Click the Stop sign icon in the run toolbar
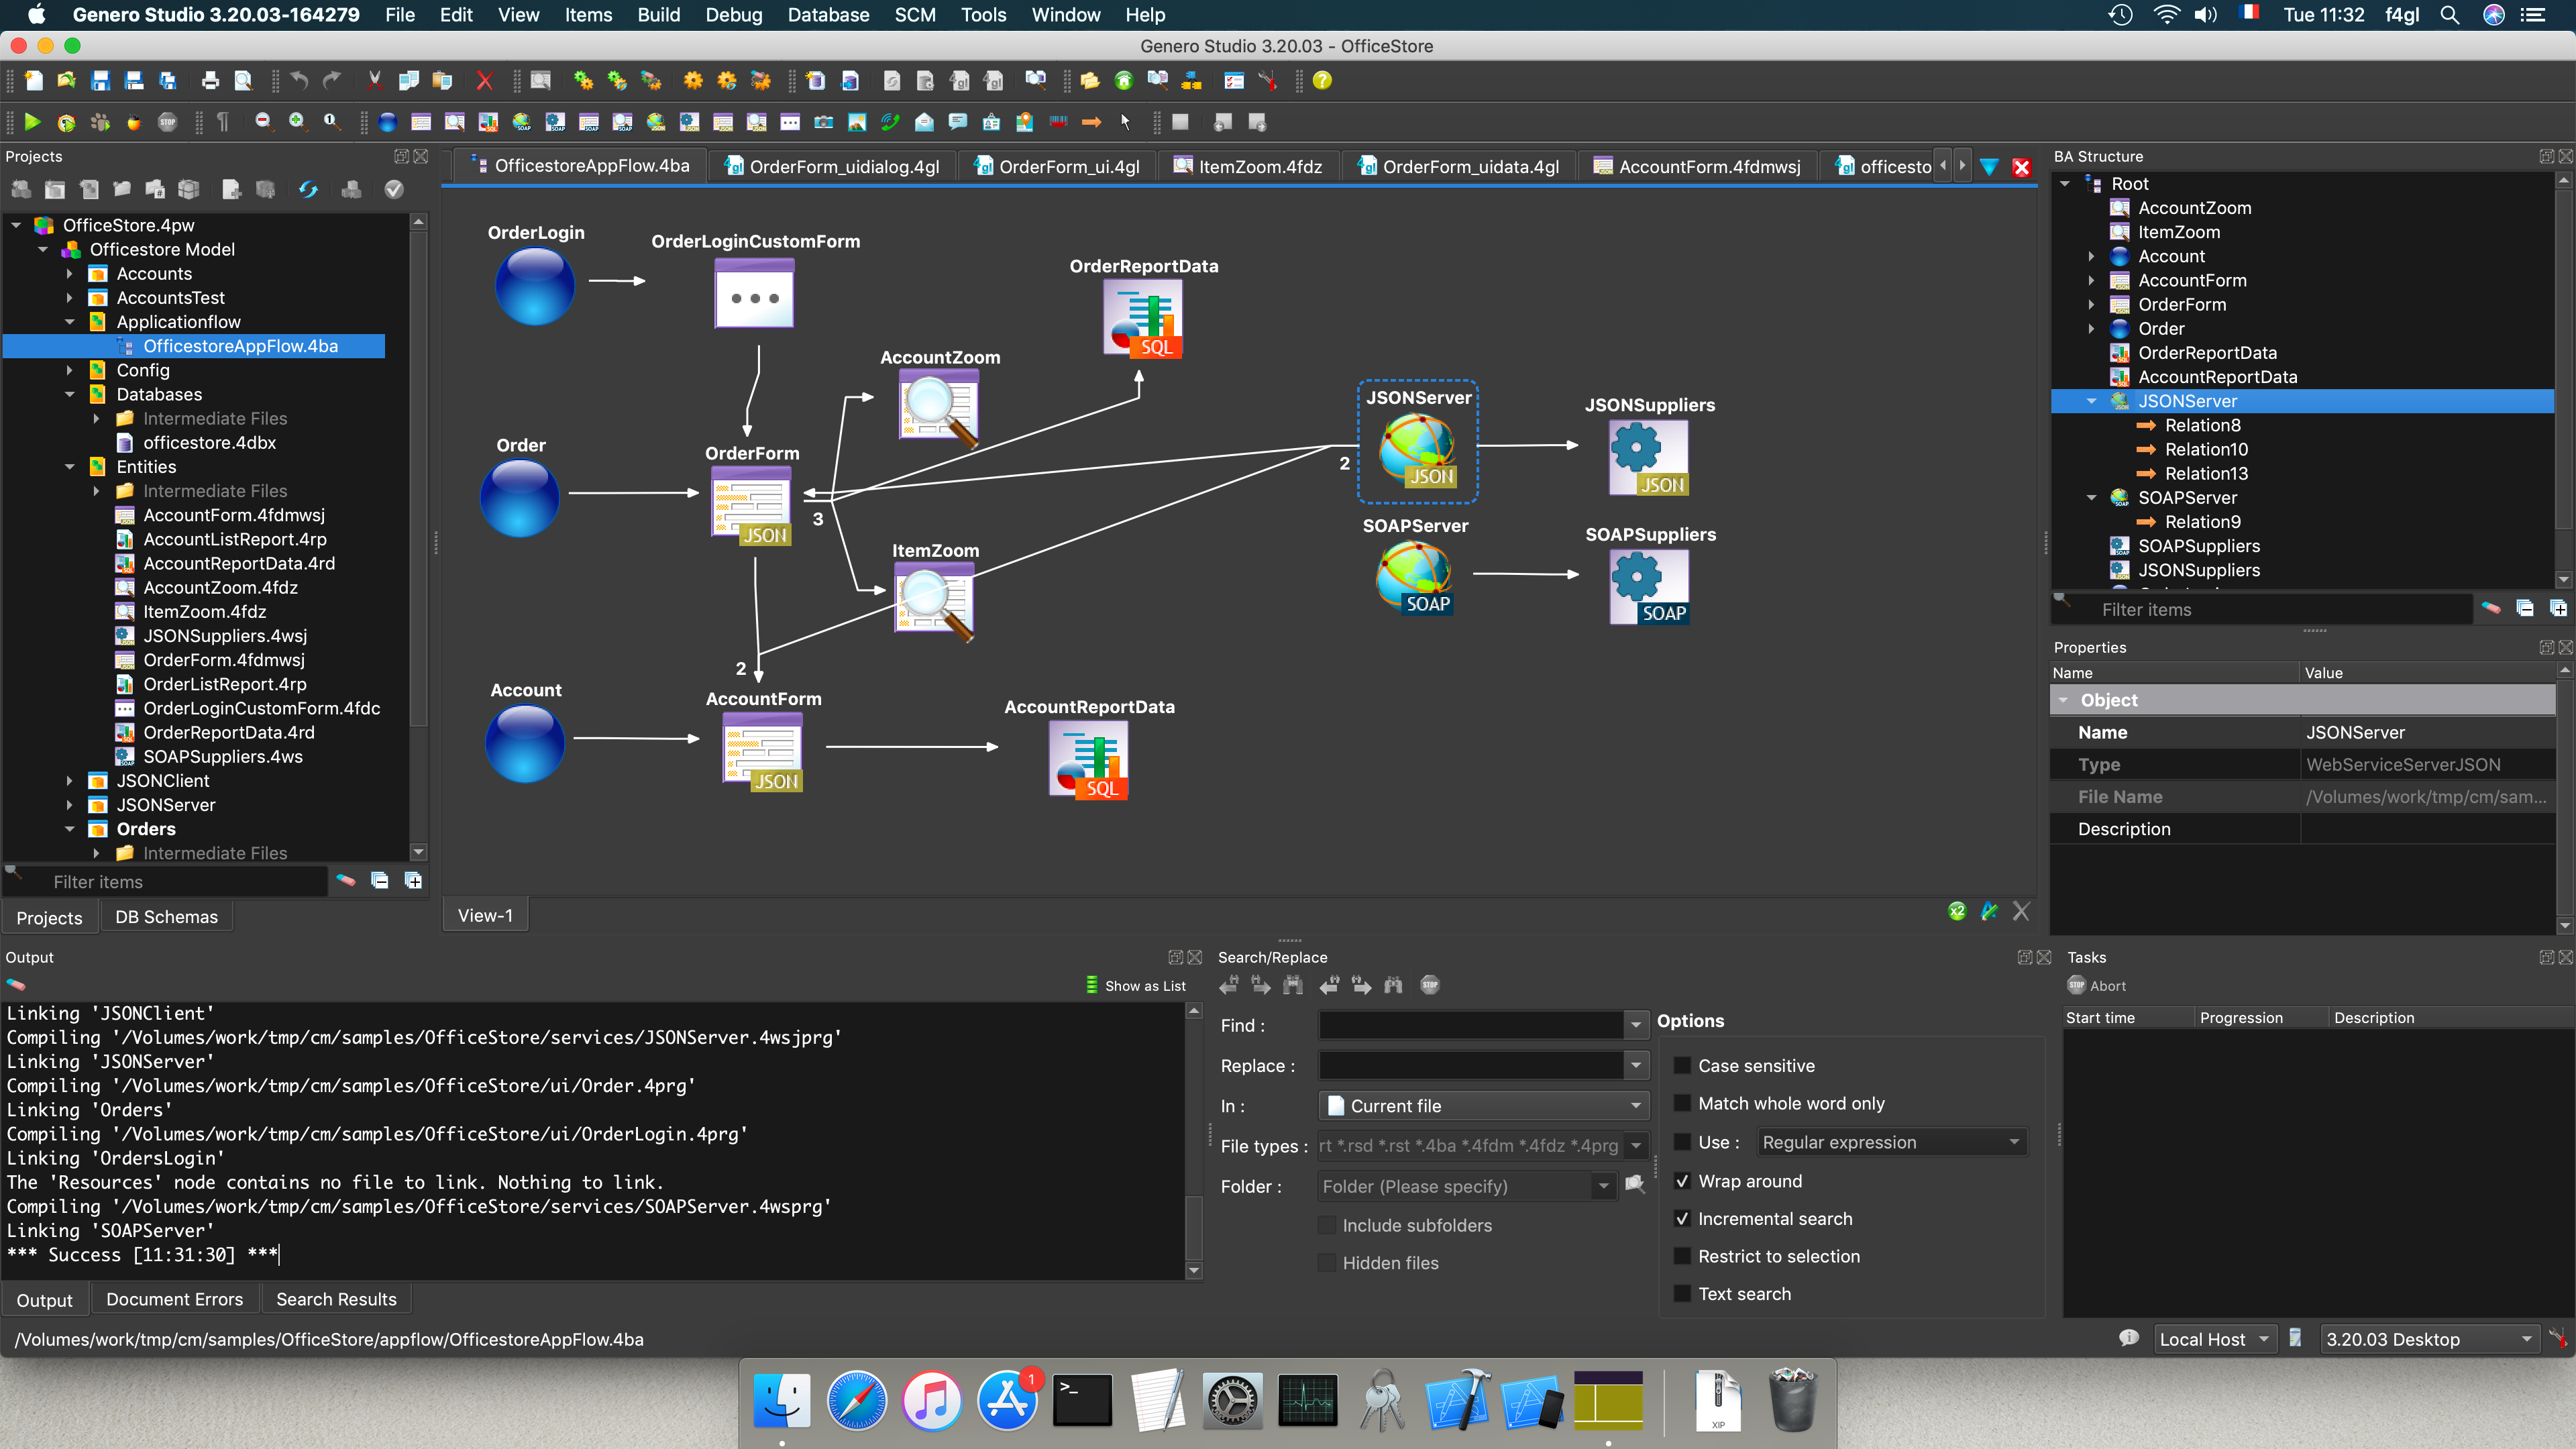 click(167, 122)
